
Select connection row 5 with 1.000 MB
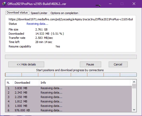(69, 106)
